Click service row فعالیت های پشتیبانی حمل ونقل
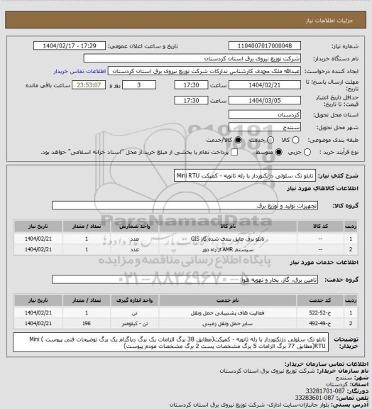372x409 pixels. 186,312
